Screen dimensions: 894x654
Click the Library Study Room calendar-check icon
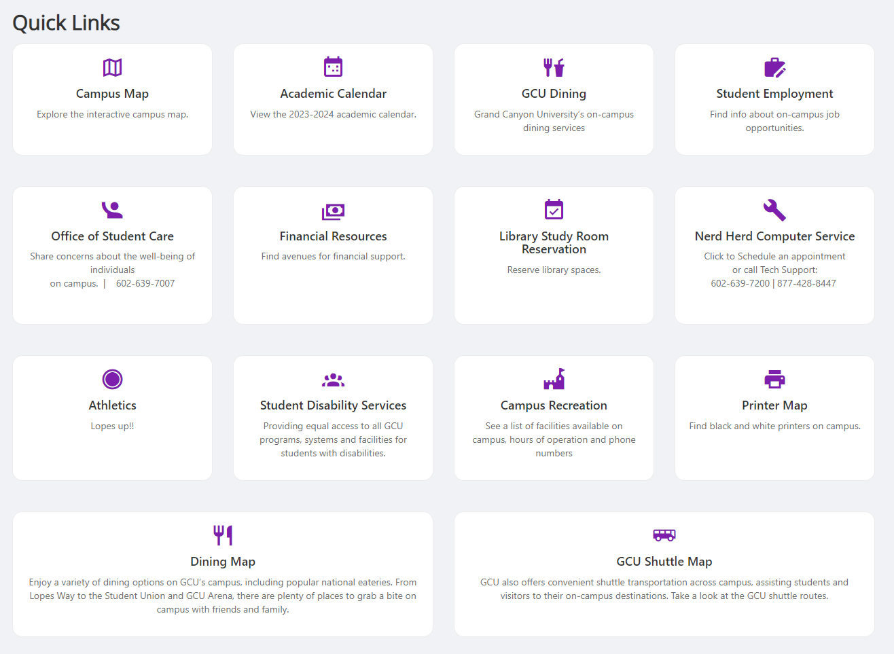pyautogui.click(x=554, y=209)
